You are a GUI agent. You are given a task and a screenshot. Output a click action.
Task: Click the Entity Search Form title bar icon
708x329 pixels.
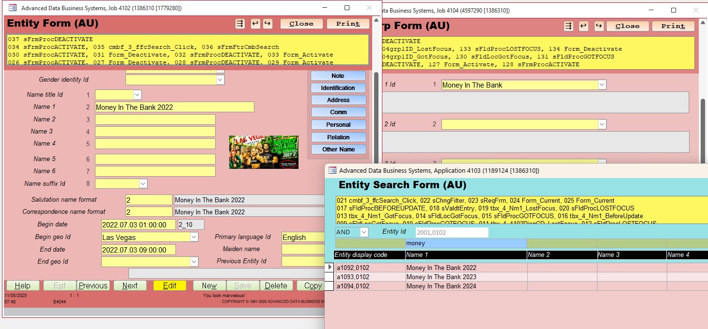pyautogui.click(x=332, y=170)
